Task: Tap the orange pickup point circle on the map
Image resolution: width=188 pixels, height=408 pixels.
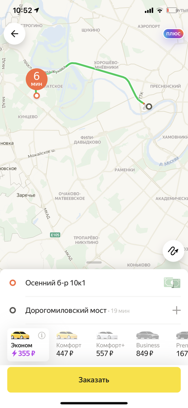Action: coord(37,96)
